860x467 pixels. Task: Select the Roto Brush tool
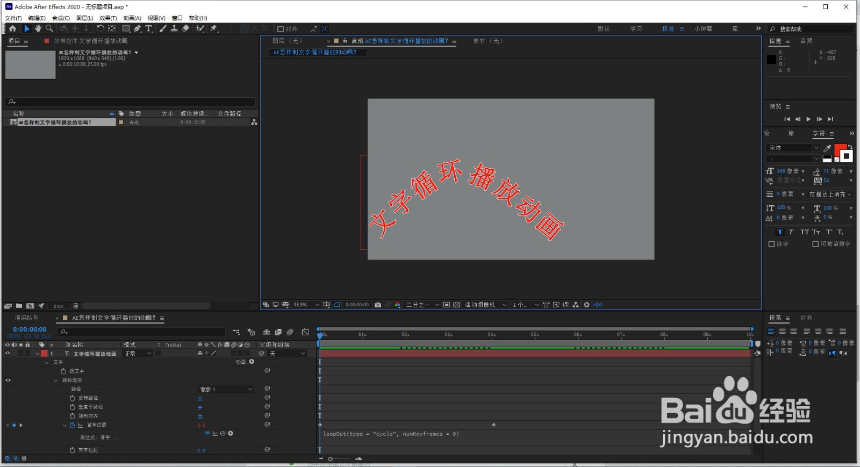[x=200, y=28]
